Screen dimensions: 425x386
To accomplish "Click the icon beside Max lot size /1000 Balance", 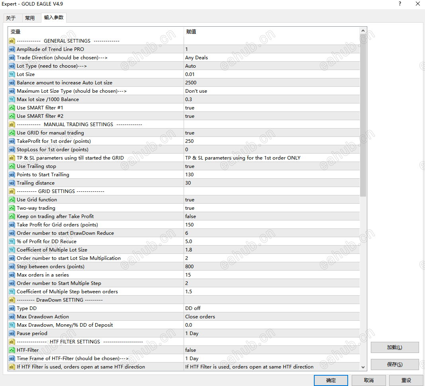I will pyautogui.click(x=12, y=99).
